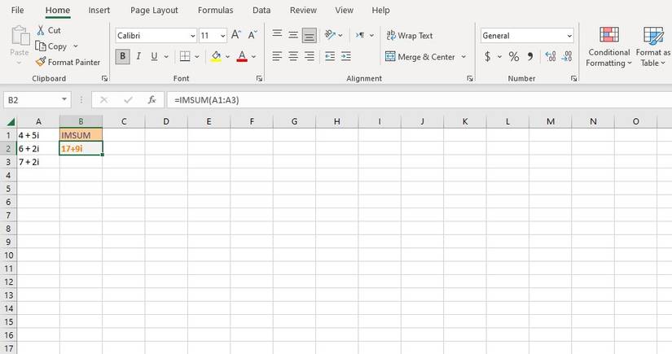Open Clipboard dialog launcher
This screenshot has height=354, width=672.
pyautogui.click(x=104, y=79)
